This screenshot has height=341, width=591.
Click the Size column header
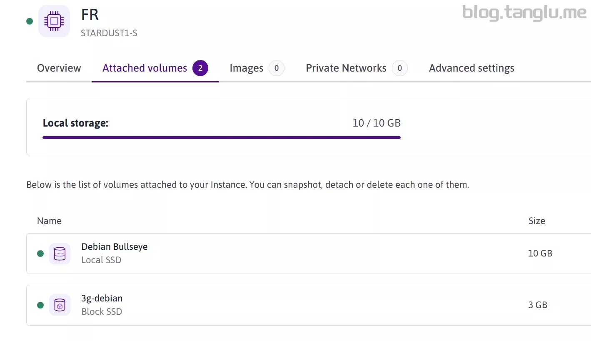coord(536,221)
